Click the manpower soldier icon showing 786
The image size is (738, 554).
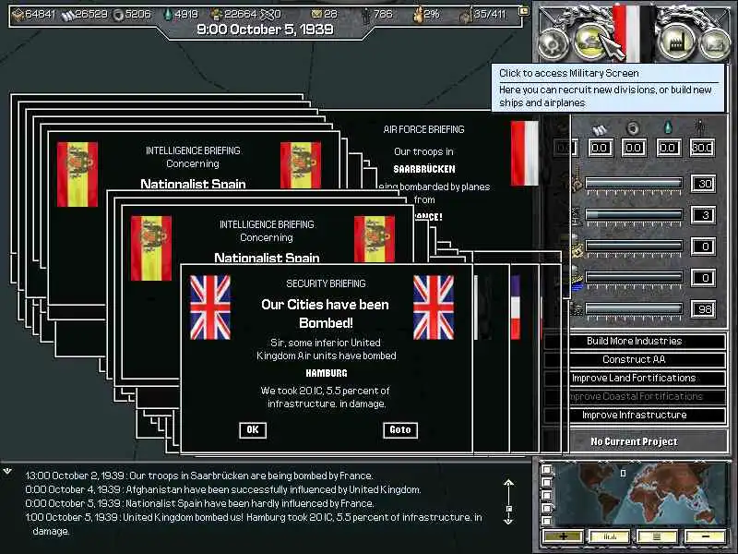click(x=365, y=15)
